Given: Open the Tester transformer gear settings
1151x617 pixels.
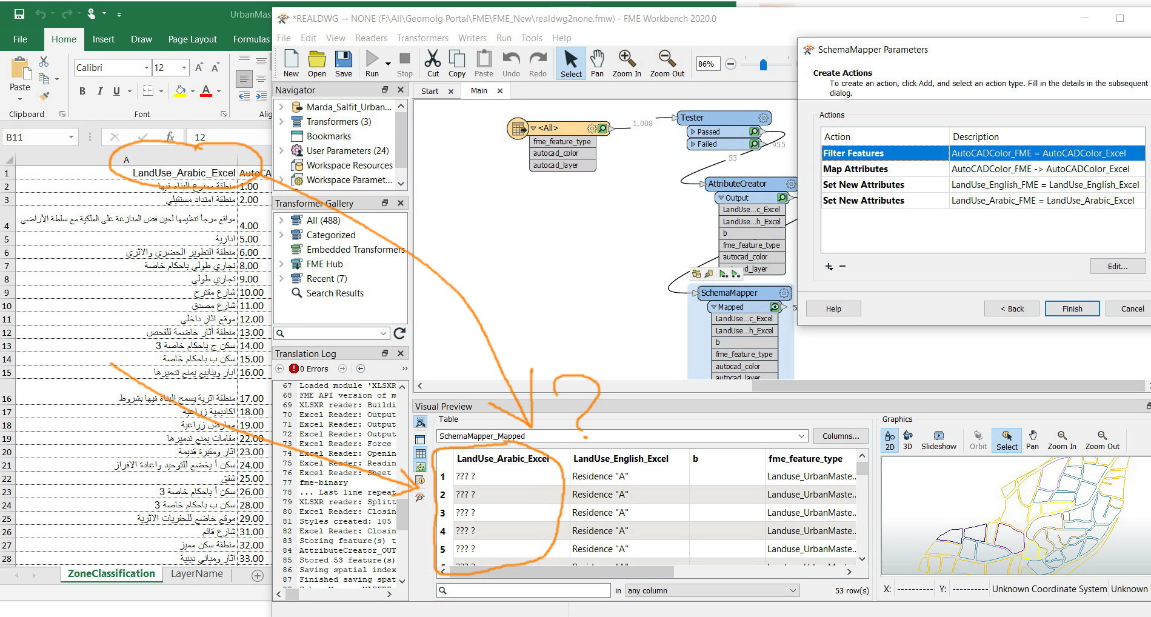Looking at the screenshot, I should click(x=764, y=118).
